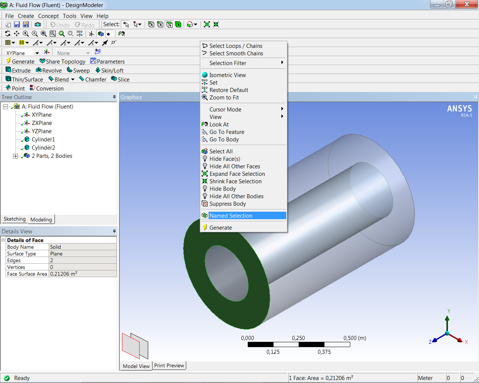
Task: Click the Look At face icon
Action: pyautogui.click(x=121, y=34)
